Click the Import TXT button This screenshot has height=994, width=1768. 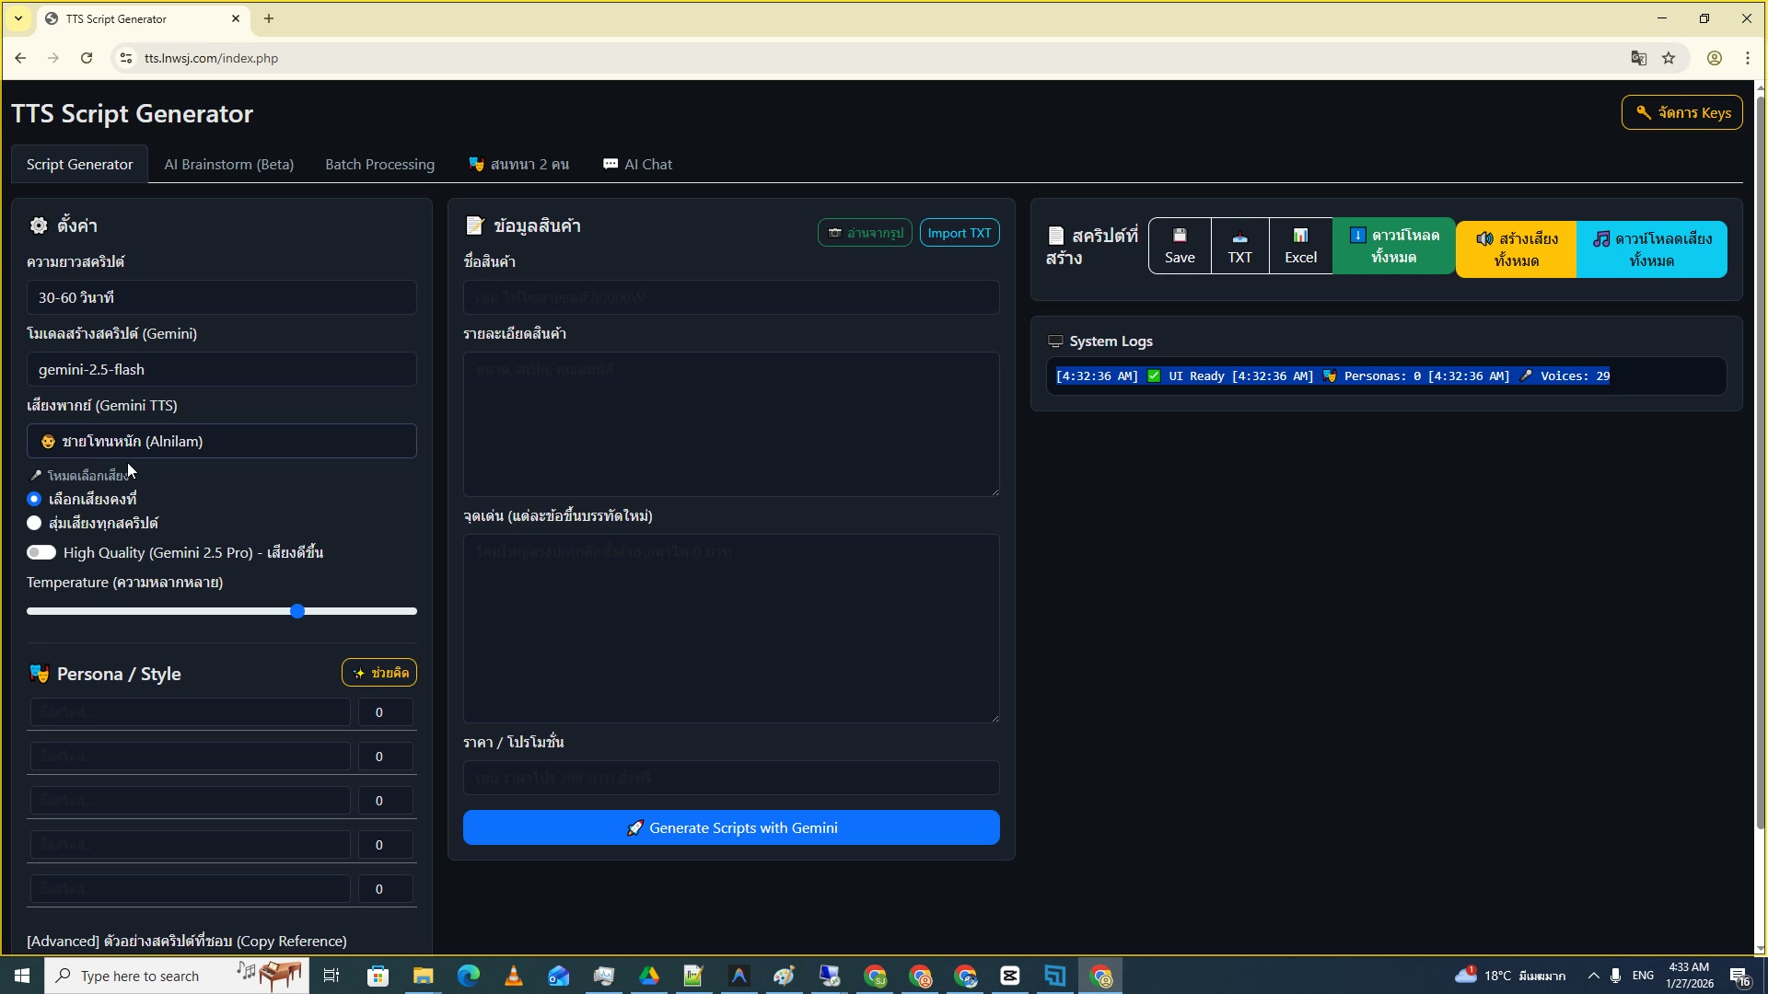point(959,232)
